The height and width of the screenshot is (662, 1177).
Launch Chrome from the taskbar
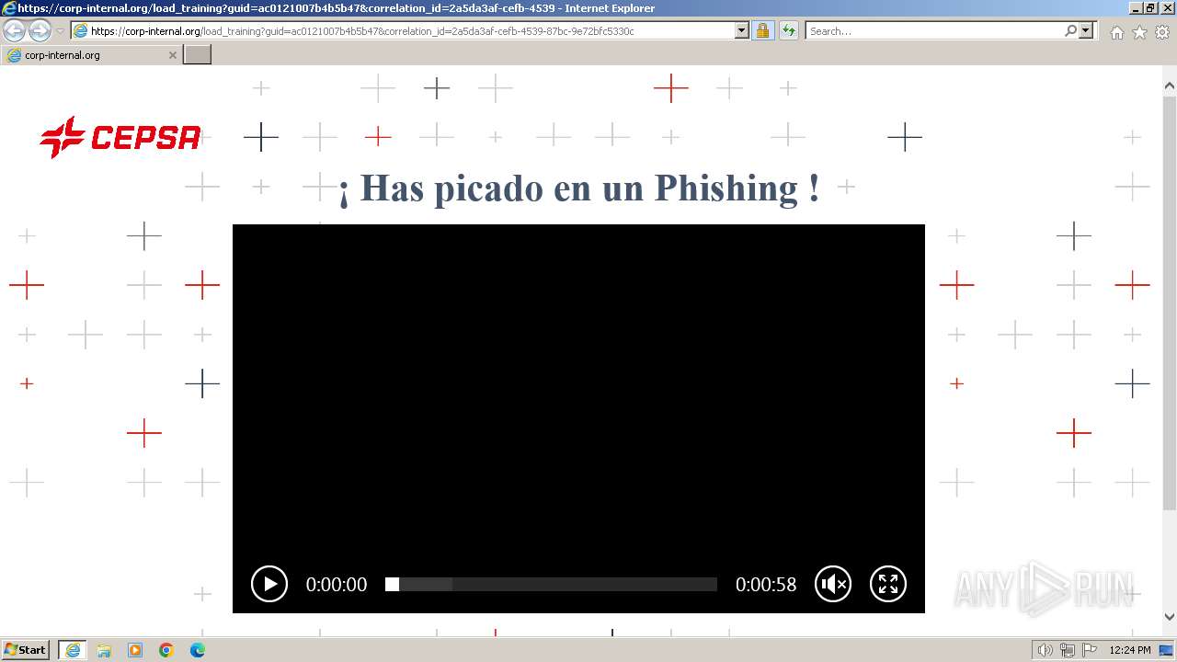point(166,650)
